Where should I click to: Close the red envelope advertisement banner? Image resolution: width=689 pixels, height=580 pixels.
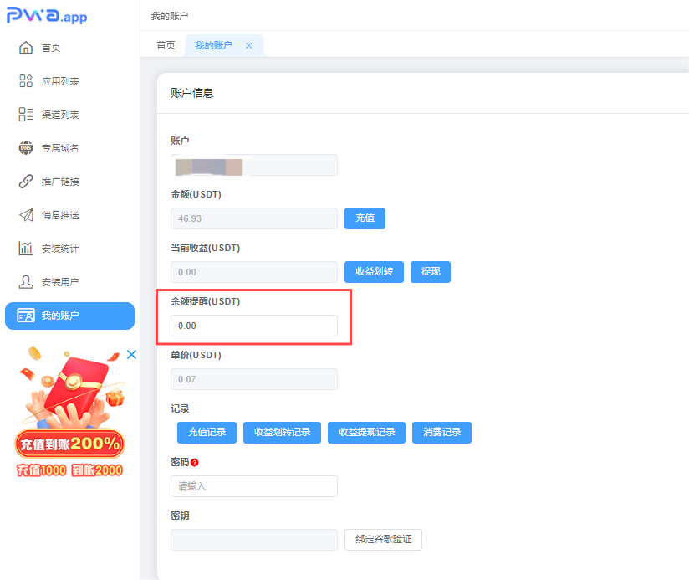pyautogui.click(x=131, y=355)
